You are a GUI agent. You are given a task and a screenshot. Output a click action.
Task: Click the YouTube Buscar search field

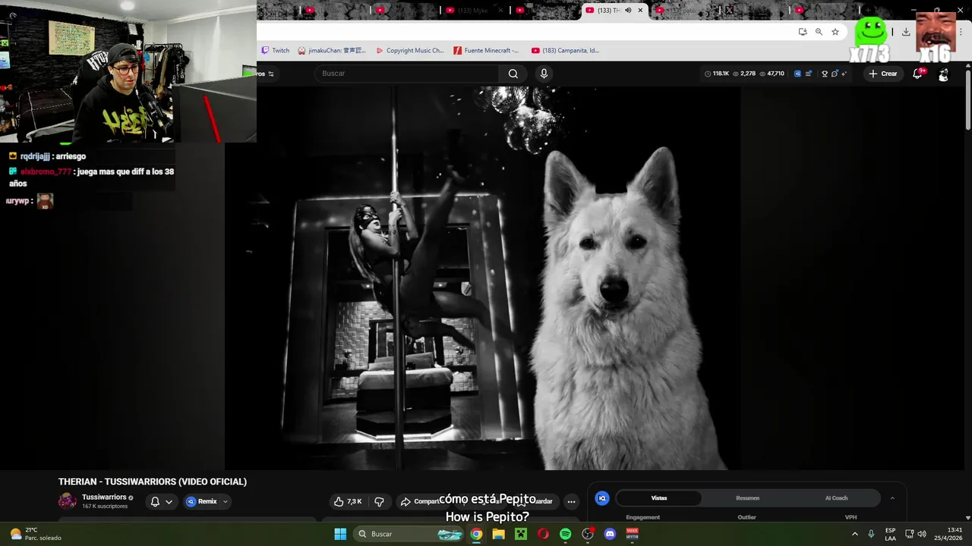click(x=406, y=74)
